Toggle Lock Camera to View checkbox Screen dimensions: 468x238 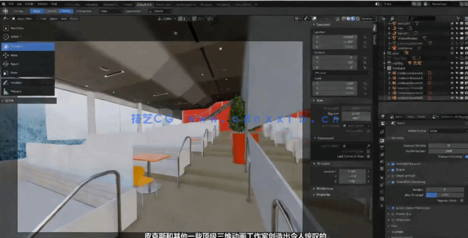pos(368,156)
